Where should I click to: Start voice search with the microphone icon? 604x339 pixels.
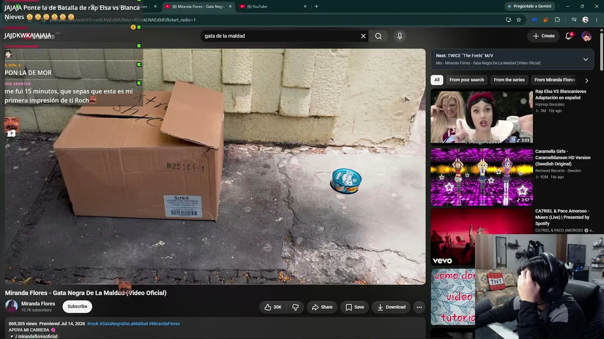pos(400,36)
